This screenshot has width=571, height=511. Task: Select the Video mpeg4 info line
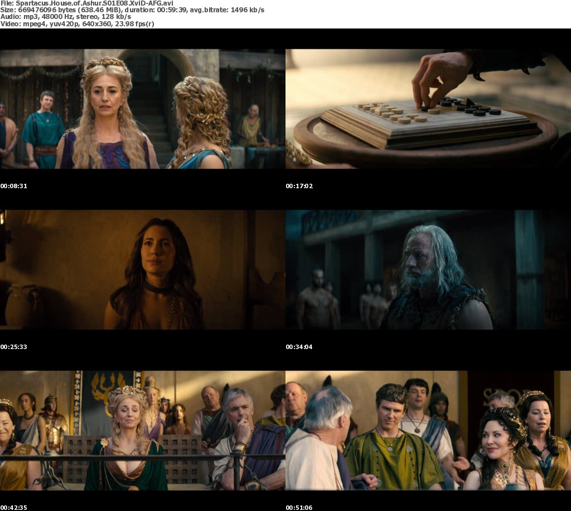[x=77, y=23]
